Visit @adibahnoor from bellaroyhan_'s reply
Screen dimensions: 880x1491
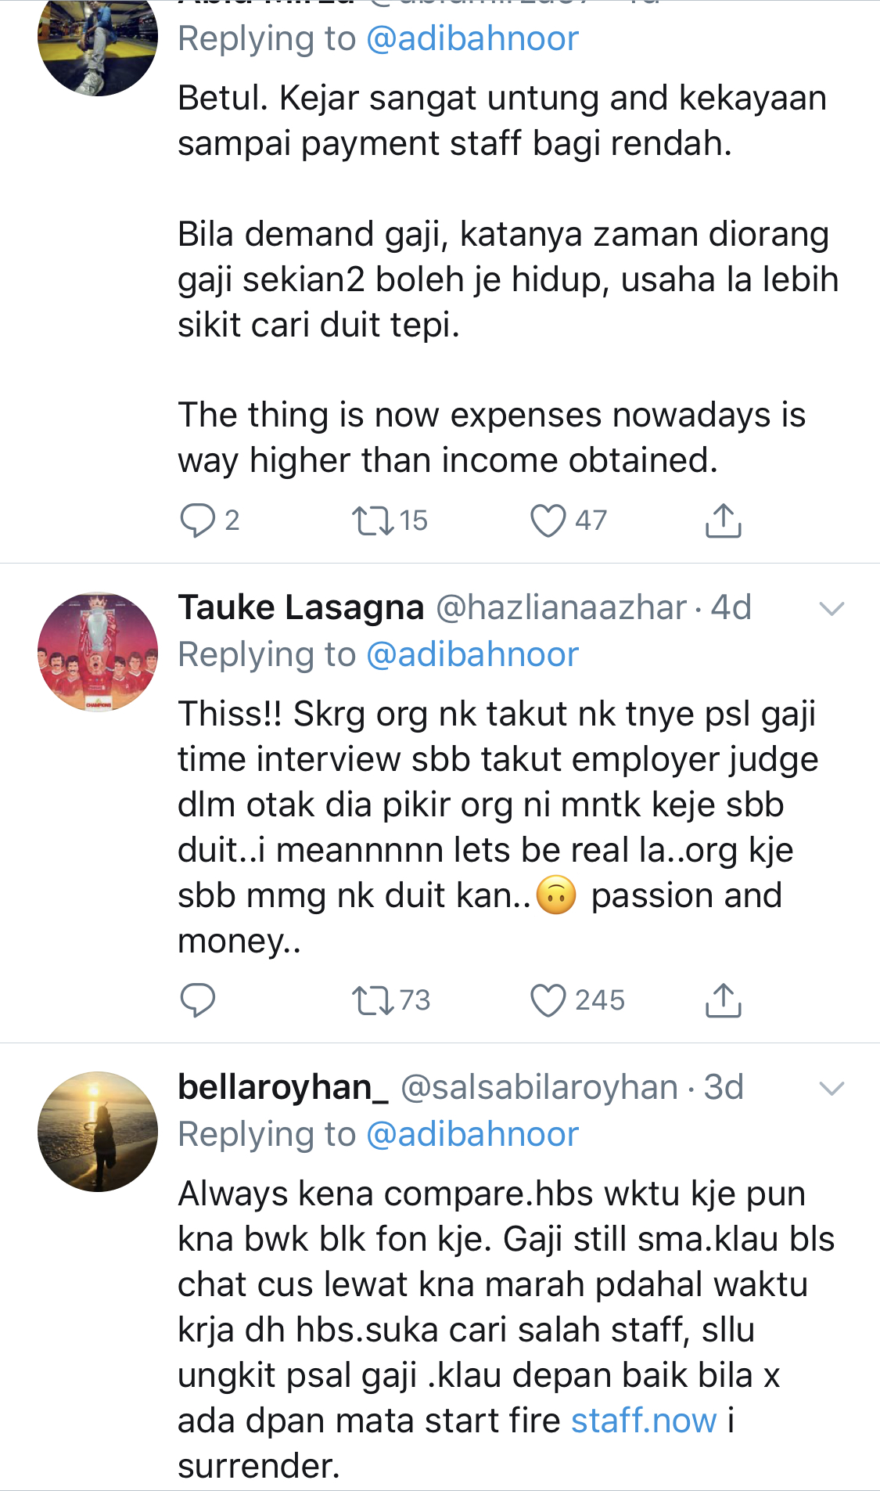(x=472, y=1134)
